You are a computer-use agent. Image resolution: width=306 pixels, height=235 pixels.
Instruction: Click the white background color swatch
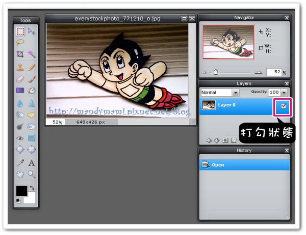[x=32, y=199]
